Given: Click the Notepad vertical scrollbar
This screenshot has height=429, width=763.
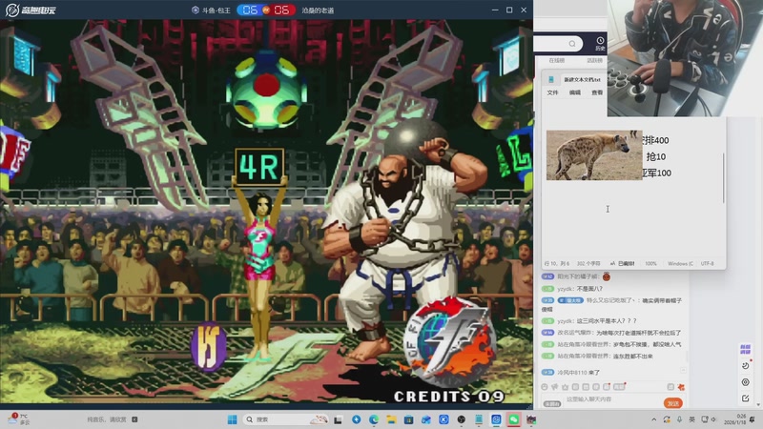Looking at the screenshot, I should click(724, 178).
